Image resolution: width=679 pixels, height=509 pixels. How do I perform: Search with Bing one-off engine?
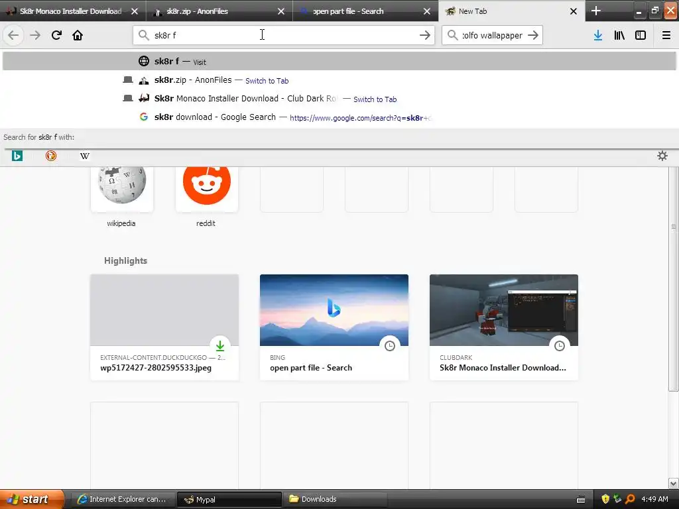17,156
